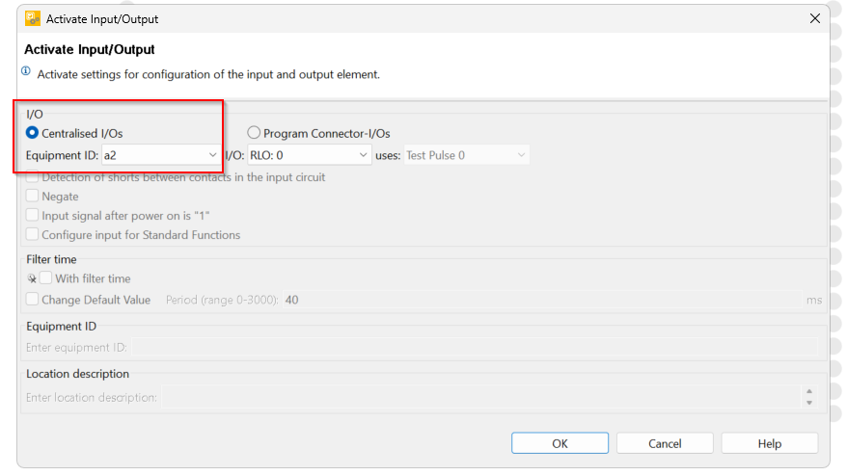
Task: Open the I/O dropdown showing RLO: 0
Action: [x=309, y=155]
